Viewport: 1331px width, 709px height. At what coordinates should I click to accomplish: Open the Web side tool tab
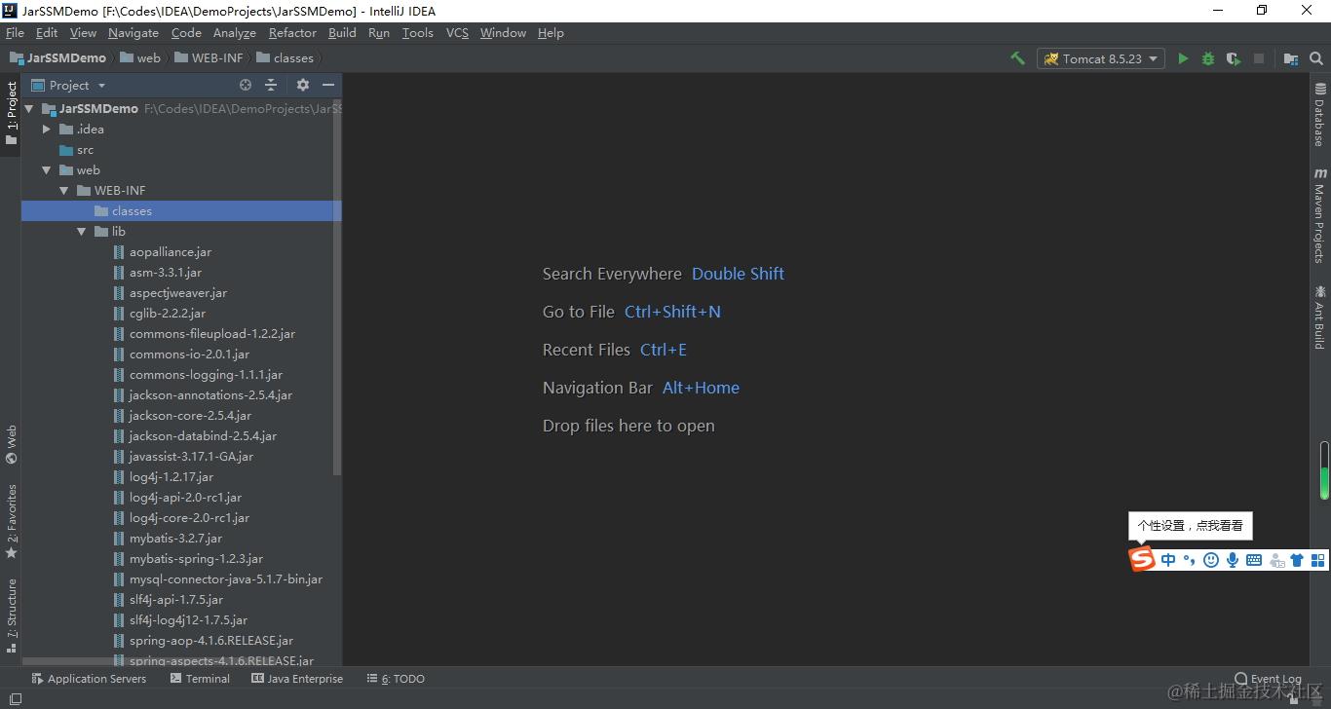[12, 443]
